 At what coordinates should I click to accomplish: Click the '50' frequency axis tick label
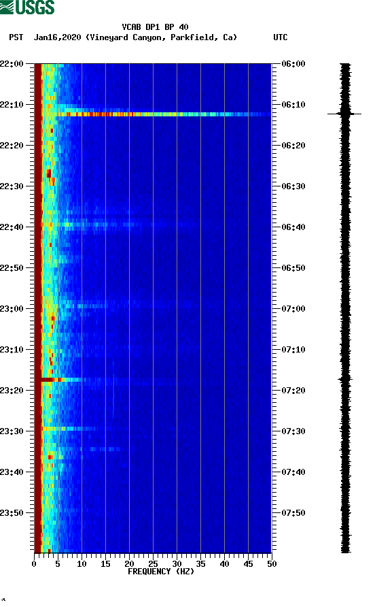click(x=272, y=564)
